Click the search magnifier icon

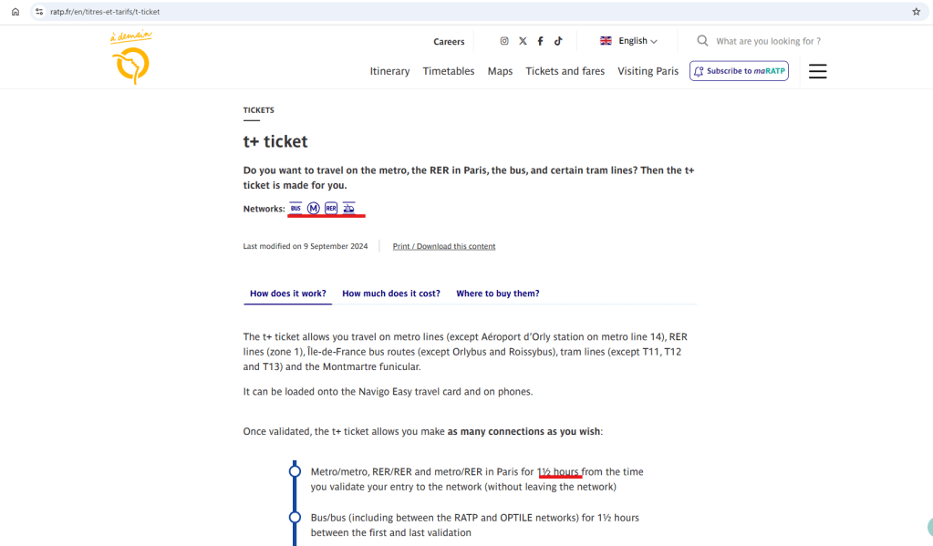(x=702, y=41)
